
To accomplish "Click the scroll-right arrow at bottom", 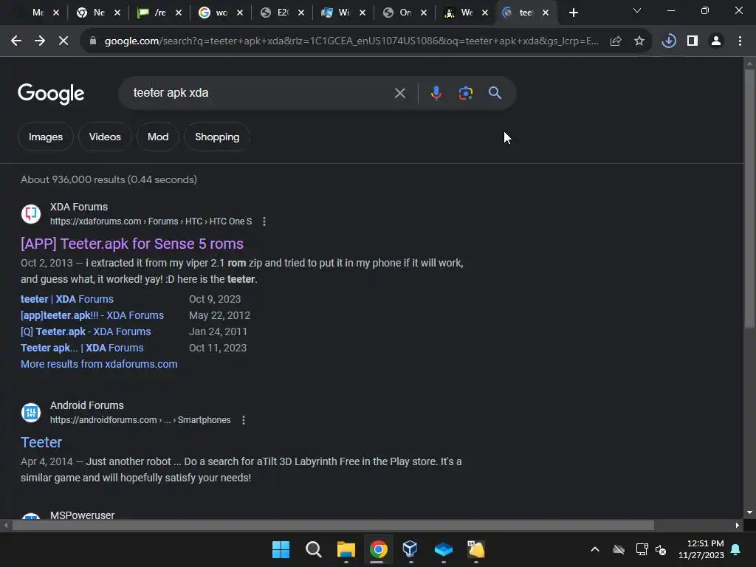I will 738,525.
